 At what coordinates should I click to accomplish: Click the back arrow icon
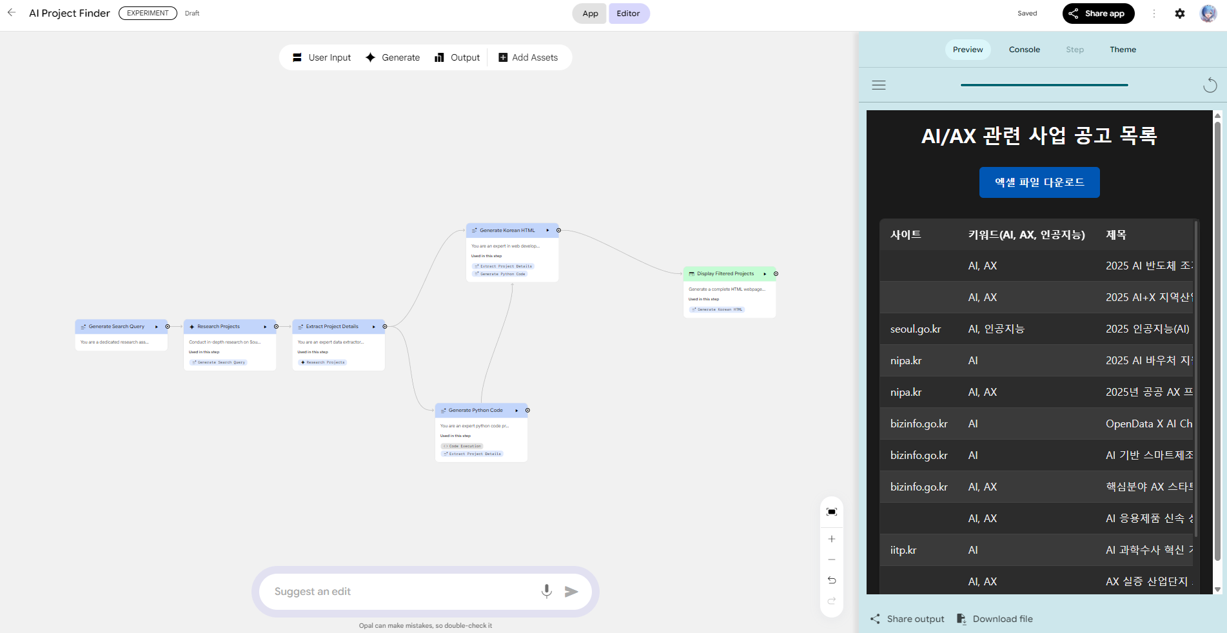click(x=12, y=13)
